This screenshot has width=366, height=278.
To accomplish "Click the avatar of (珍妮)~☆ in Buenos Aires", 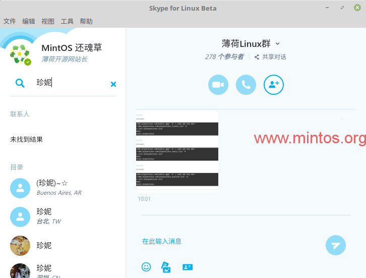I will click(20, 188).
